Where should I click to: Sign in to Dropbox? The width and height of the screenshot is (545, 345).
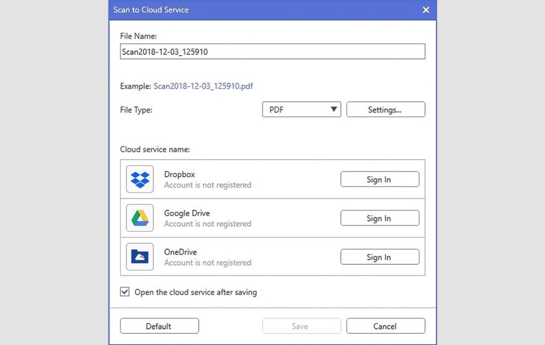(379, 179)
